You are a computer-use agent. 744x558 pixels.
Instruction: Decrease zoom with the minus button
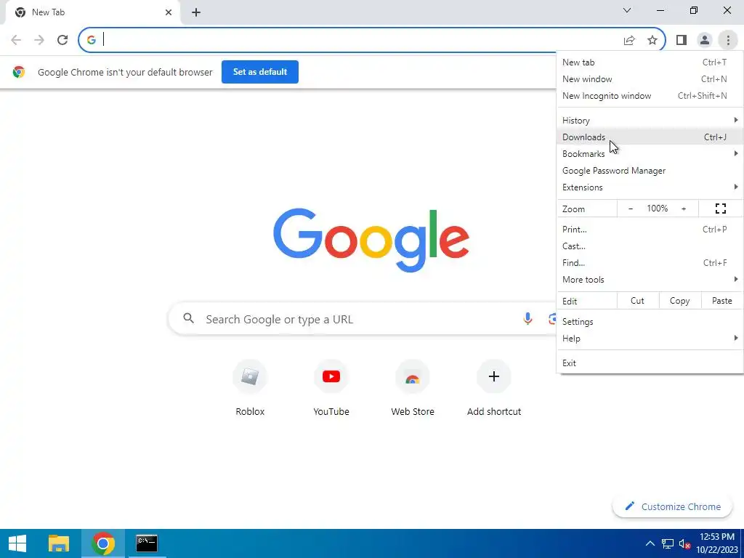631,209
